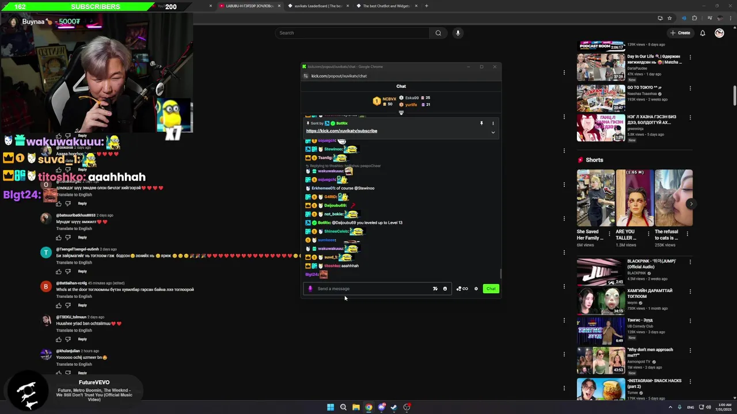Open options for Why don't men approach video
Viewport: 737px width, 414px height.
690,350
